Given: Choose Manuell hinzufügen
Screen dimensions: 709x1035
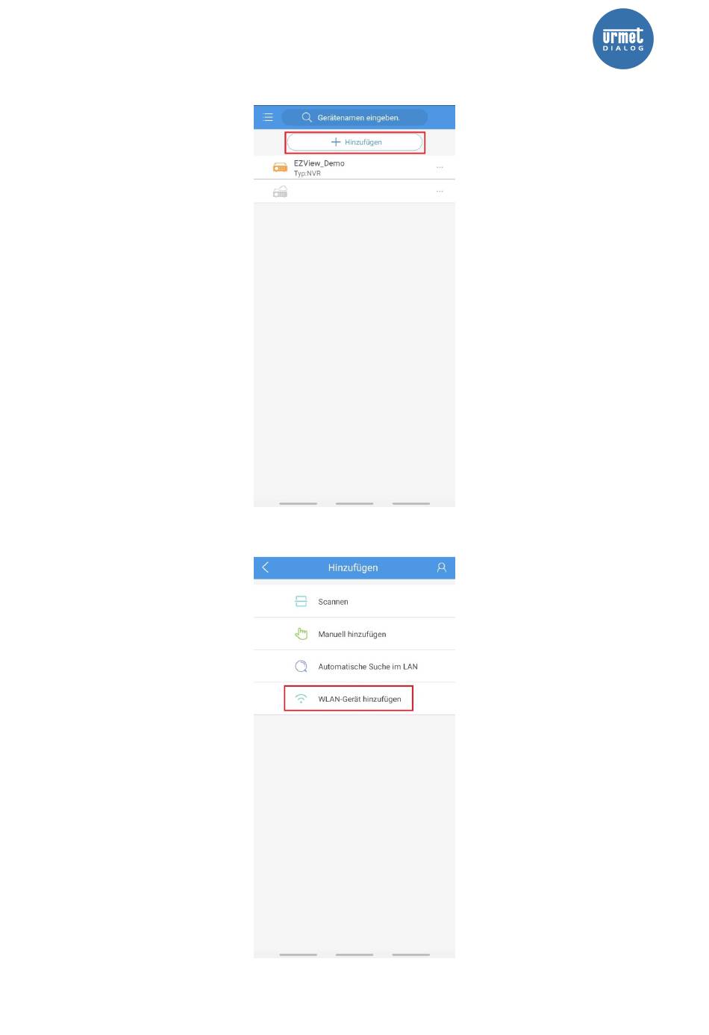Looking at the screenshot, I should click(x=354, y=634).
